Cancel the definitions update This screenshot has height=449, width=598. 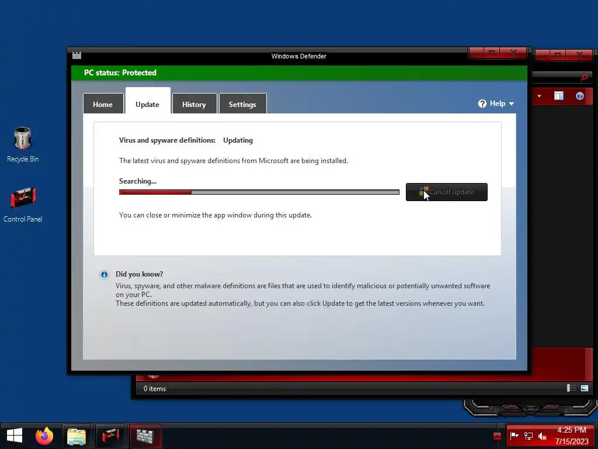pyautogui.click(x=447, y=192)
